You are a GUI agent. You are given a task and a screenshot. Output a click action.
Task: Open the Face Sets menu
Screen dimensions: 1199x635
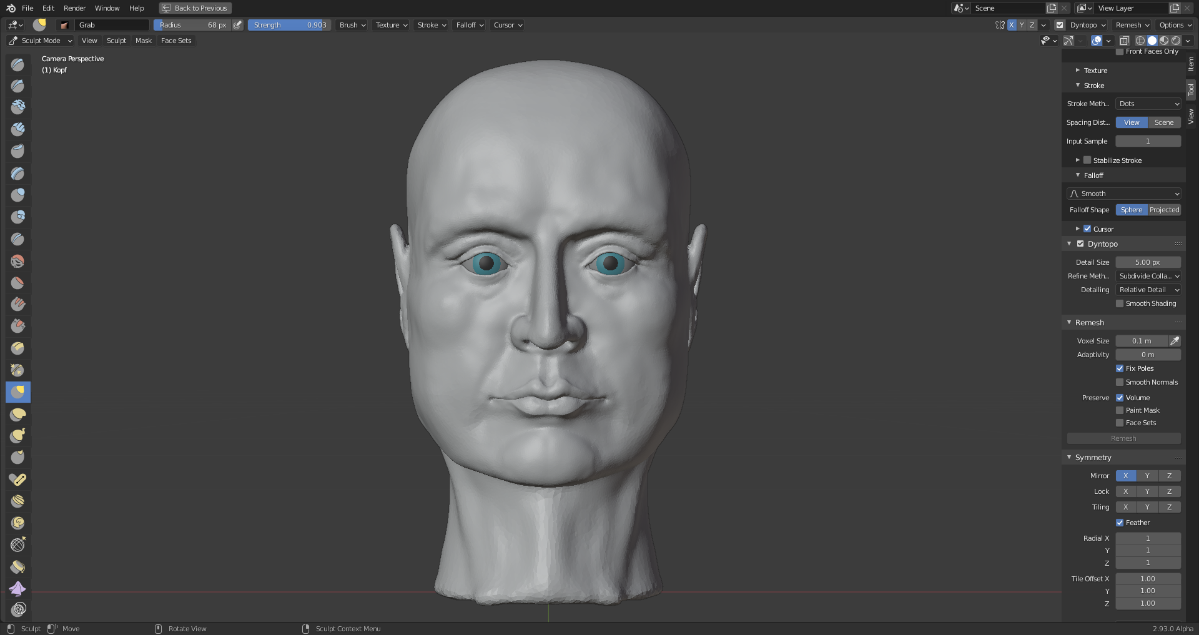[176, 41]
